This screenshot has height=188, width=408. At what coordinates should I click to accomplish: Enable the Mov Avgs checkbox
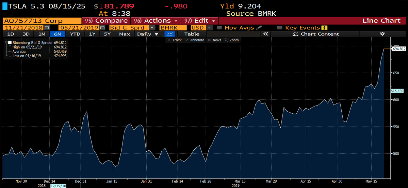click(x=219, y=28)
